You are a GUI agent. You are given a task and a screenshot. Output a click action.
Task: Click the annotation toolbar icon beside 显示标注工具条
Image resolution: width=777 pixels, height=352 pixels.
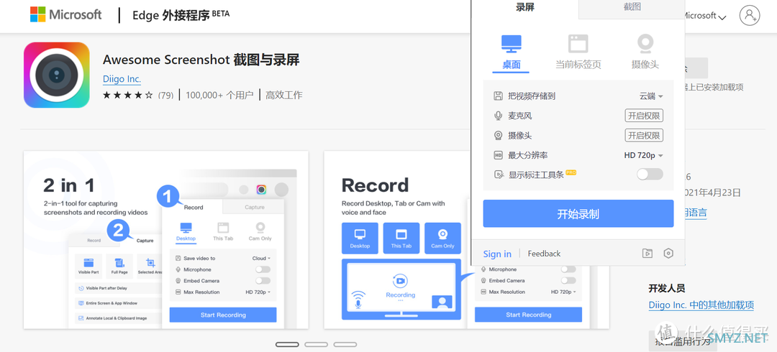pos(499,175)
